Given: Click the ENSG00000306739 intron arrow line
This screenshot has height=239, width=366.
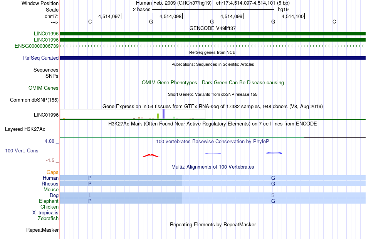Looking at the screenshot, I should point(213,46).
